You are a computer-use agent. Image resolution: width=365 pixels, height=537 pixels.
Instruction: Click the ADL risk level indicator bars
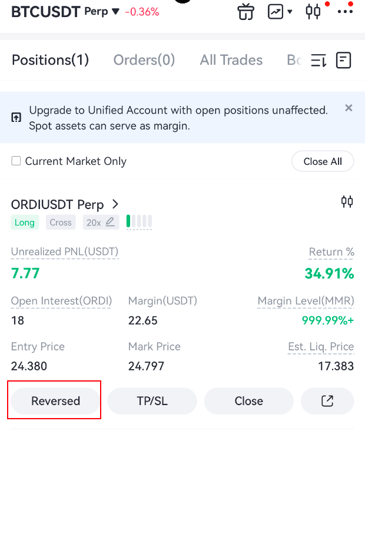140,221
